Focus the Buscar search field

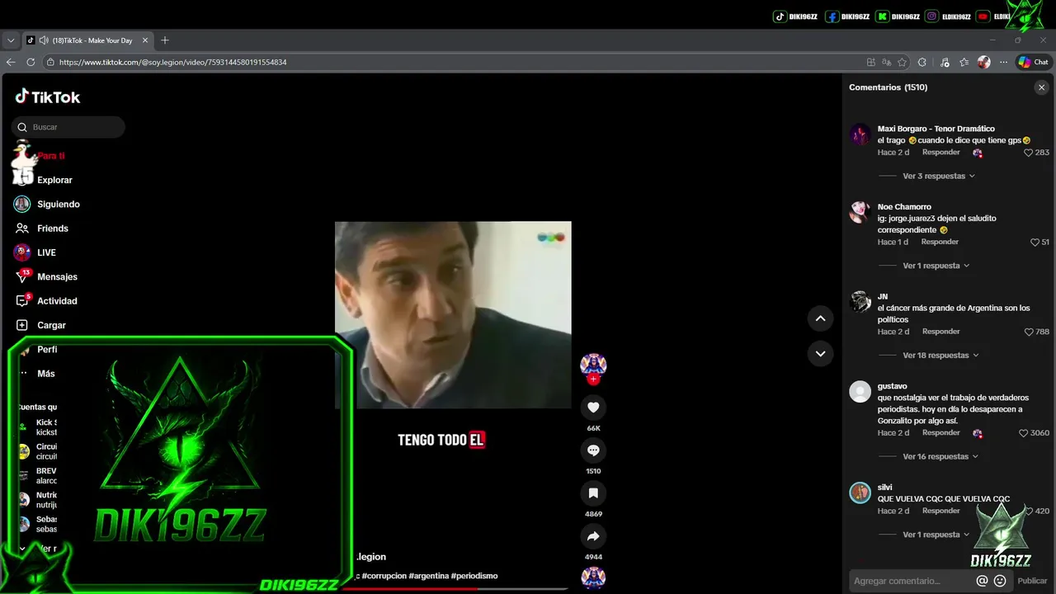click(68, 127)
